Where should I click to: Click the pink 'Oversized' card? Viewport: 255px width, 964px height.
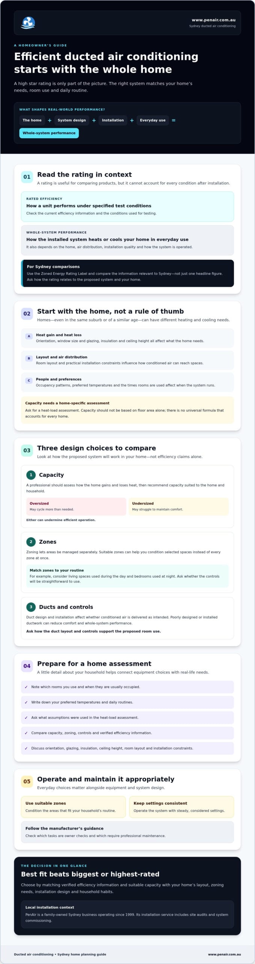[x=76, y=506]
